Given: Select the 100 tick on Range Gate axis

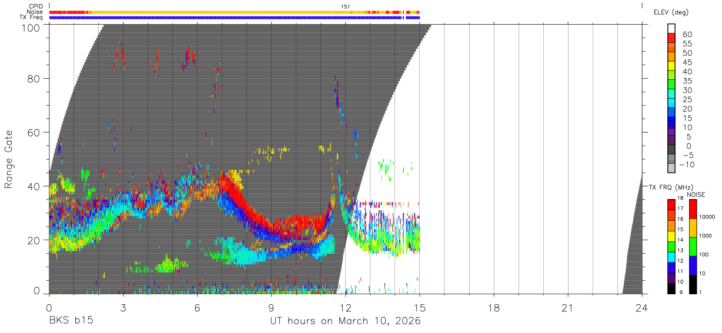Looking at the screenshot, I should [31, 27].
